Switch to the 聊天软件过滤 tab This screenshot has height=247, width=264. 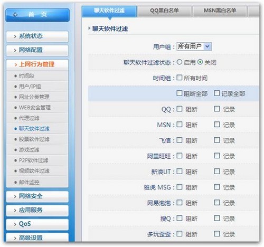coord(109,11)
